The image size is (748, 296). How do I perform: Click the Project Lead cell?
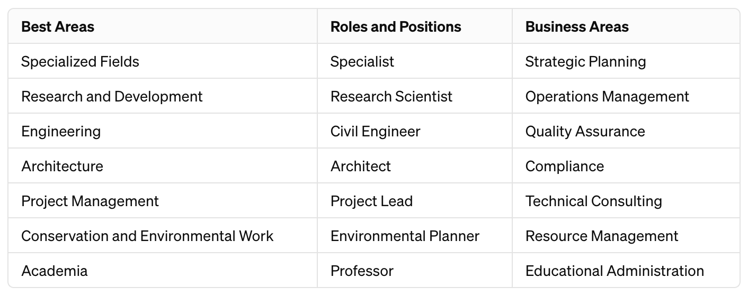tap(371, 201)
